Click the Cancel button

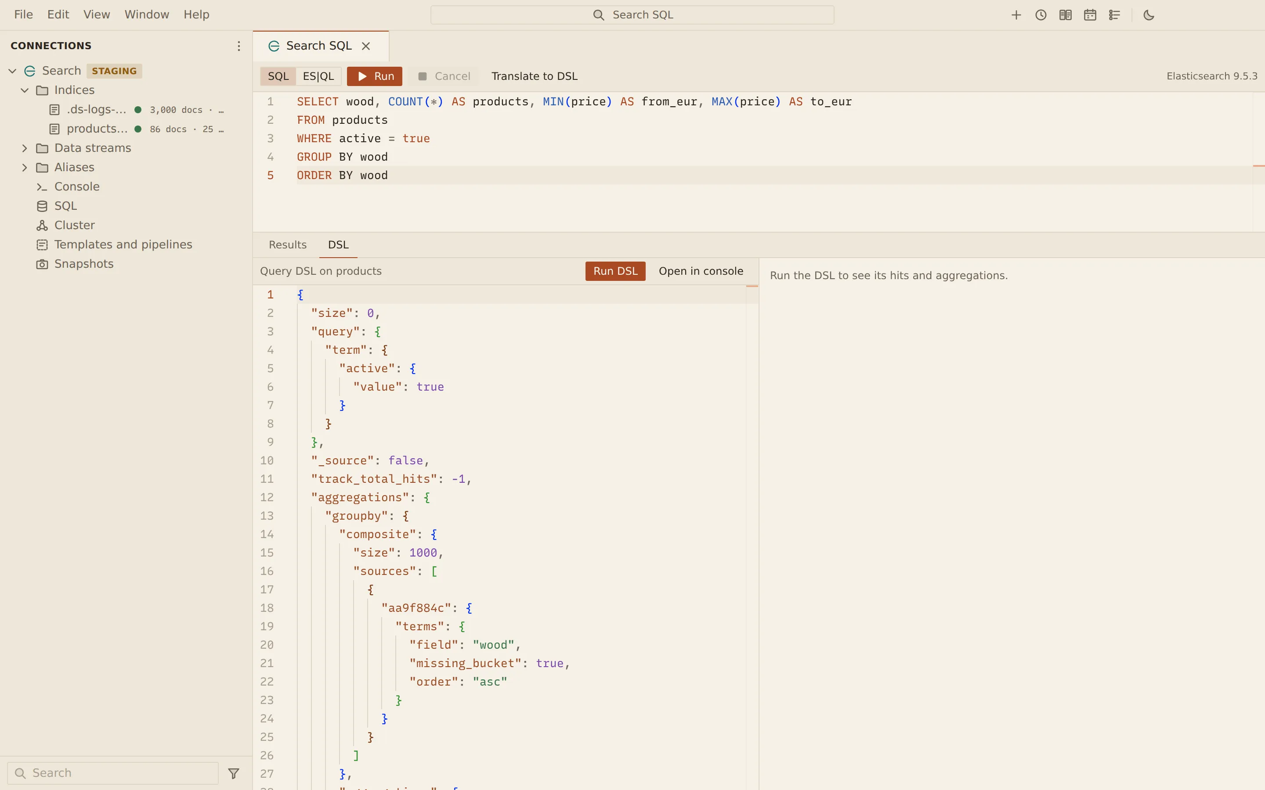click(x=445, y=76)
